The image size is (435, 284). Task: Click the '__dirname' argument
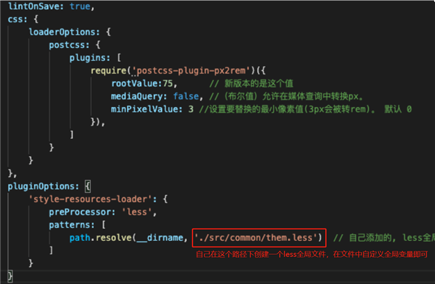(x=160, y=237)
